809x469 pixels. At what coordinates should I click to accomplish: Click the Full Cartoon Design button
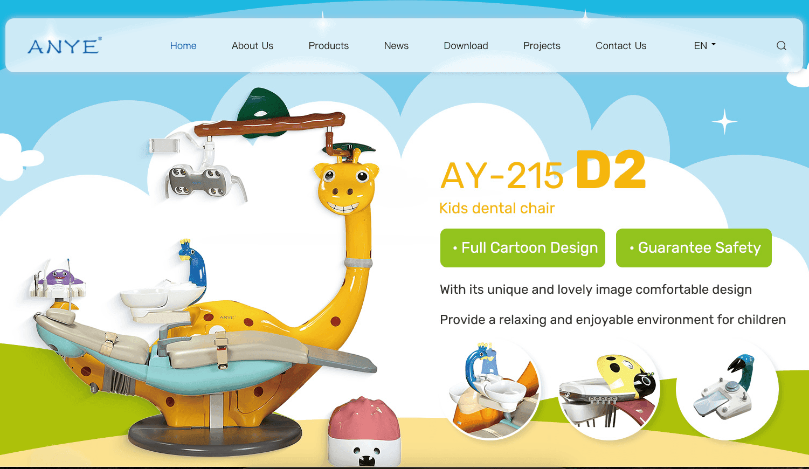point(523,248)
